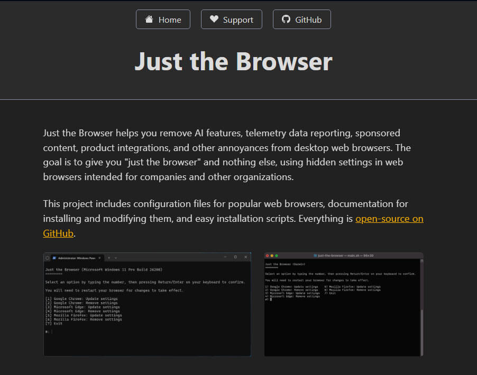Open the Windows terminal screenshot thumbnail
The width and height of the screenshot is (477, 375).
pos(147,304)
